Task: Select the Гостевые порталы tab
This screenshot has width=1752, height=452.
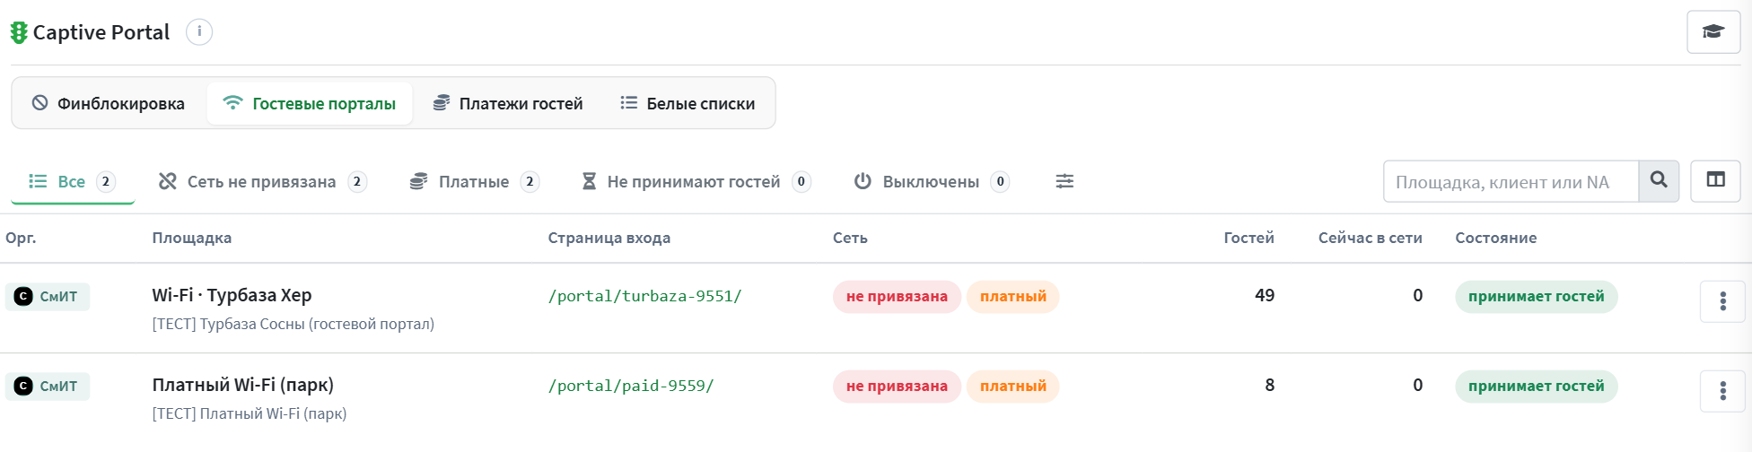Action: coord(310,103)
